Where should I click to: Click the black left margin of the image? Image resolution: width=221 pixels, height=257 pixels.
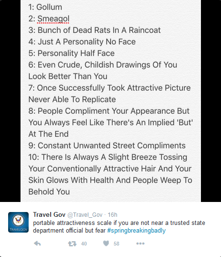coord(11,101)
